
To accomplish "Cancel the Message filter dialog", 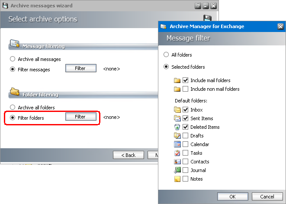I will pos(267,197).
